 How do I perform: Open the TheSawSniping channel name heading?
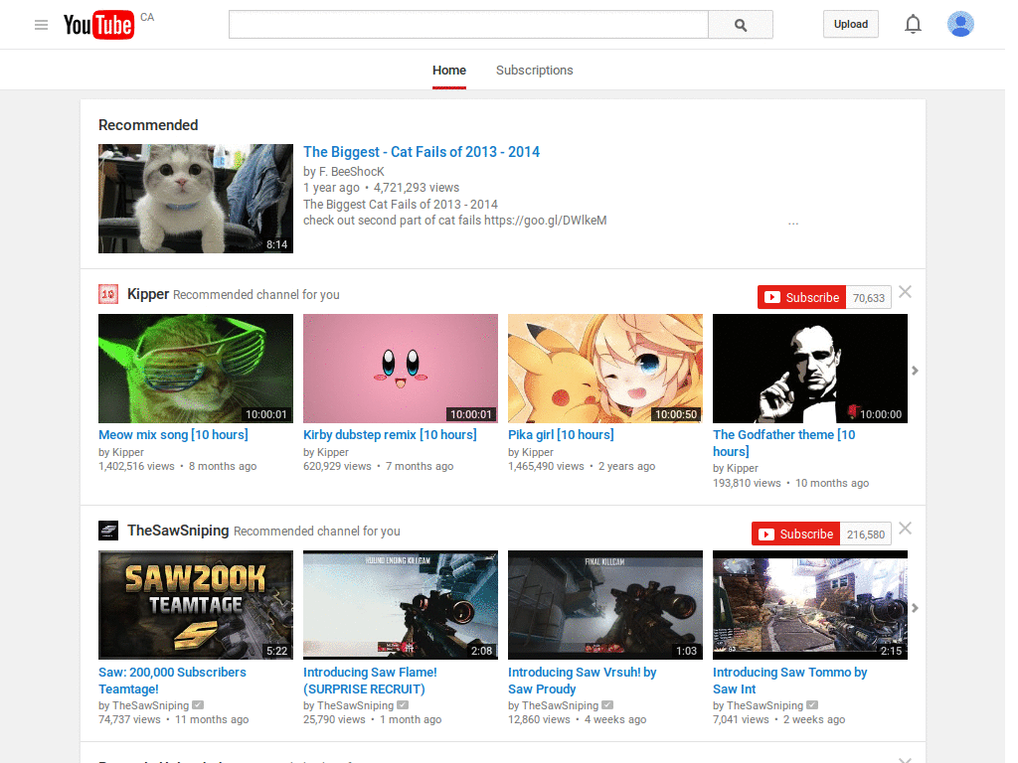pos(178,531)
